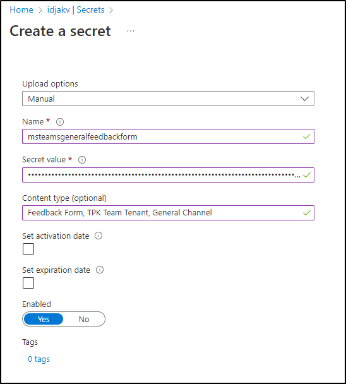The height and width of the screenshot is (384, 346).
Task: Open the idjakv | Secrets breadcrumb
Action: coord(76,10)
